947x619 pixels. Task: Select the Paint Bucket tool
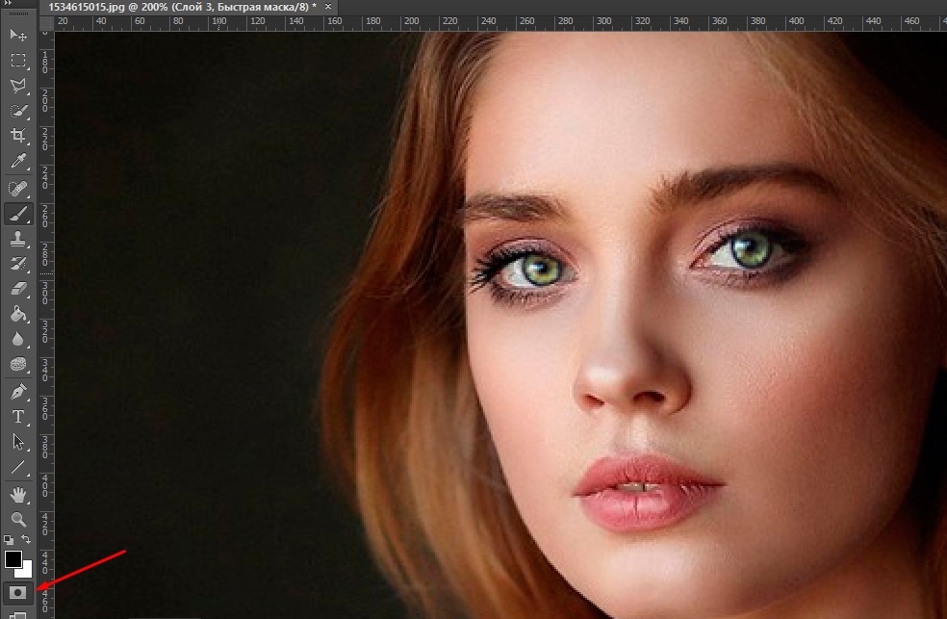pos(18,314)
